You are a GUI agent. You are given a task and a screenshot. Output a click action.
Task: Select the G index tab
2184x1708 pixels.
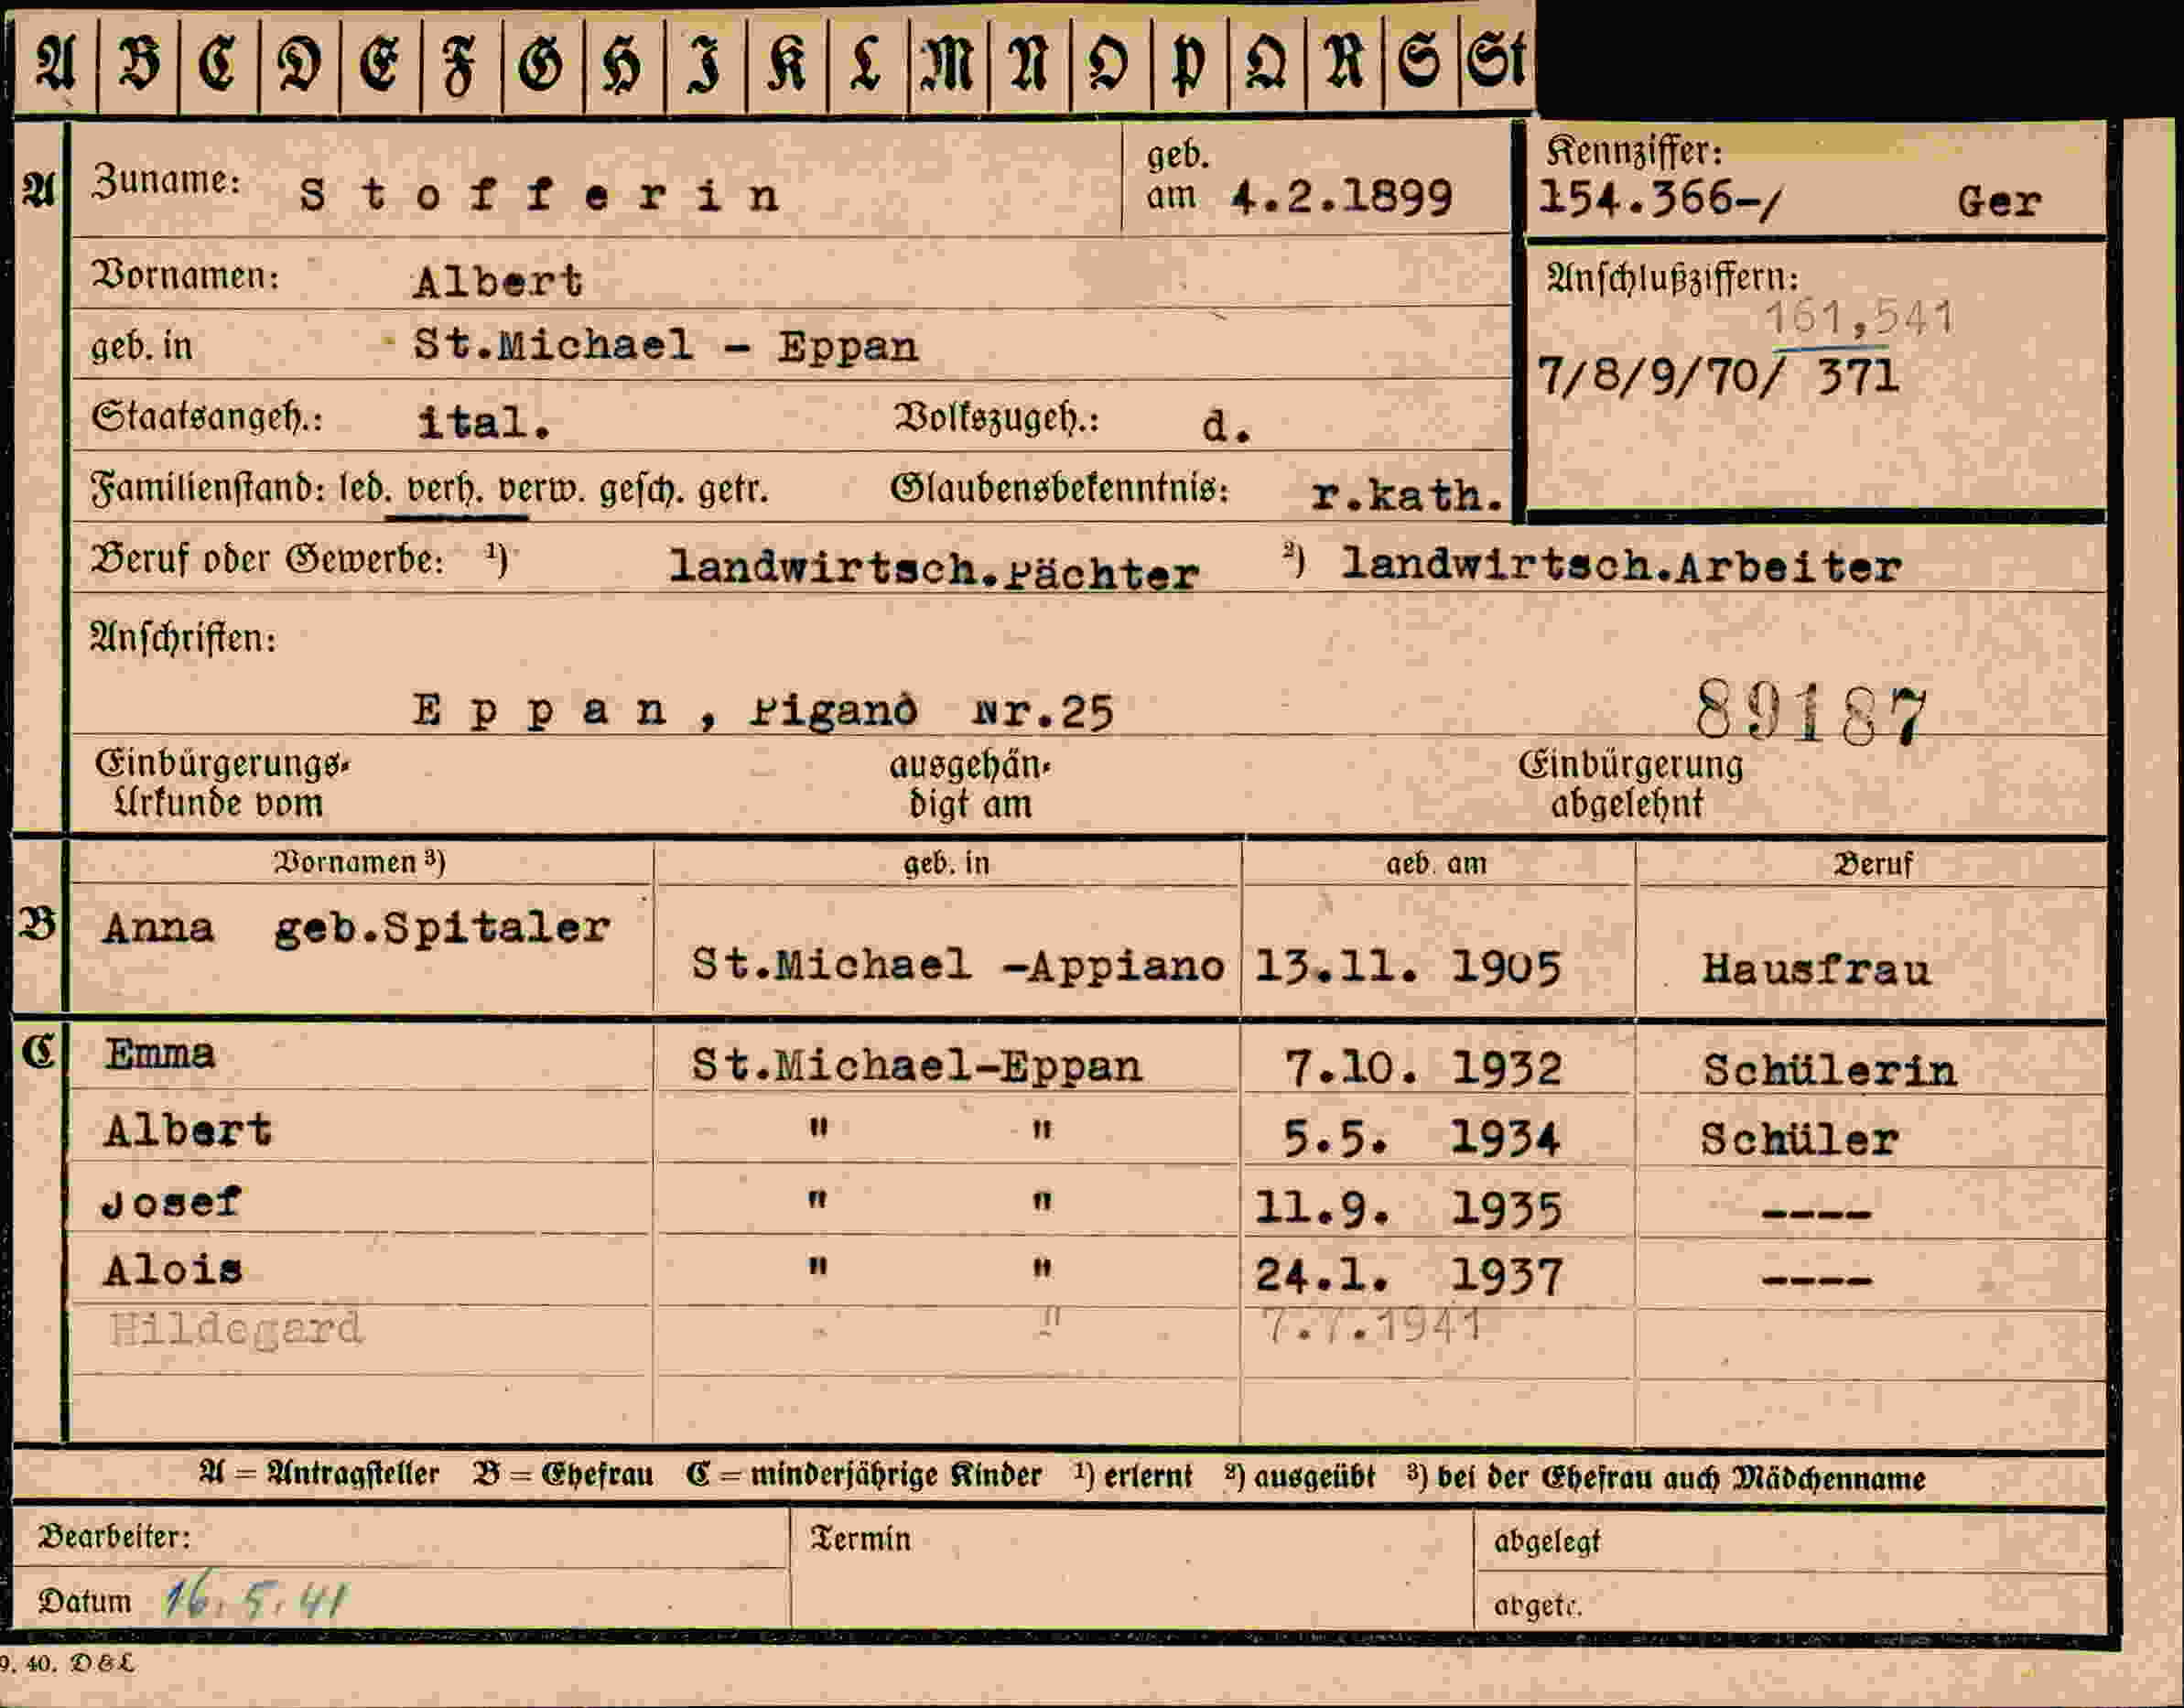(543, 65)
